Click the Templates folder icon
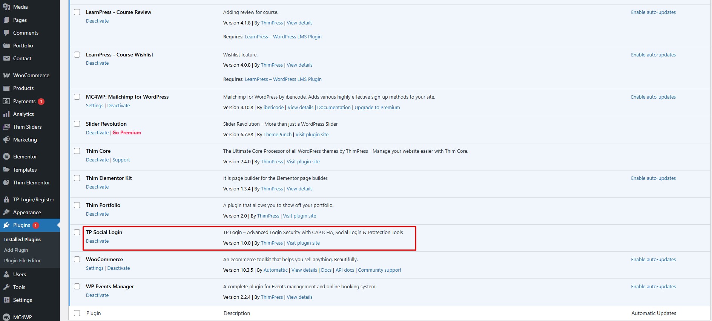Image resolution: width=712 pixels, height=321 pixels. (x=6, y=170)
